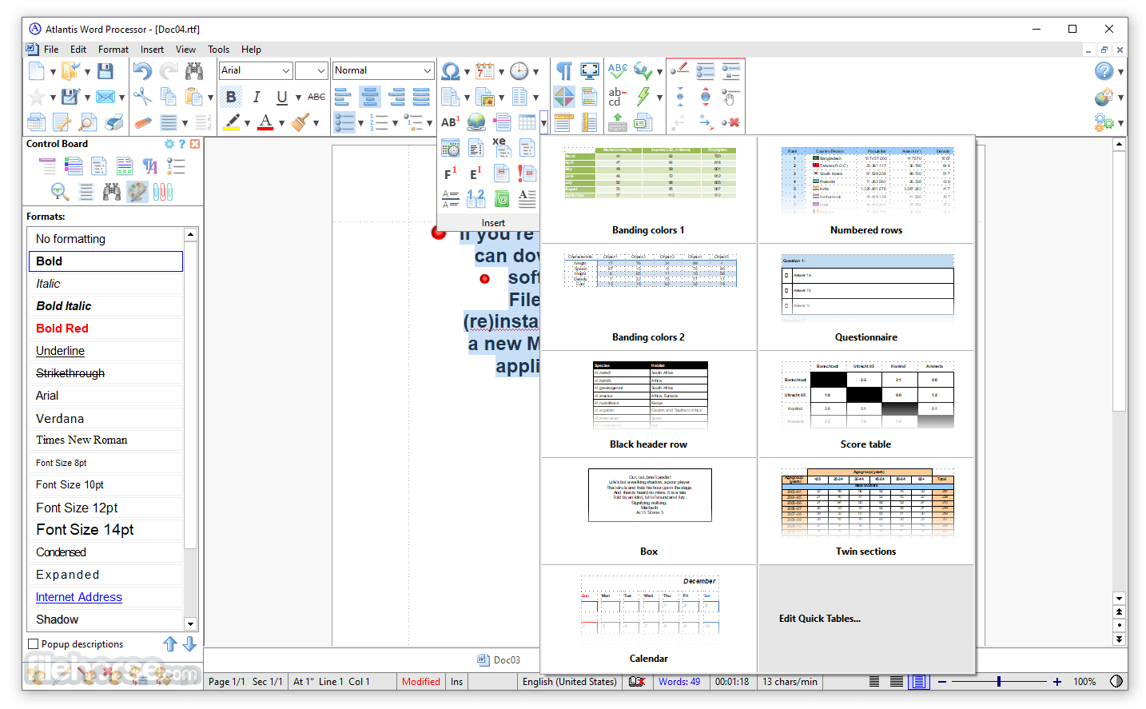
Task: Click the calendar insert date icon
Action: pos(485,71)
